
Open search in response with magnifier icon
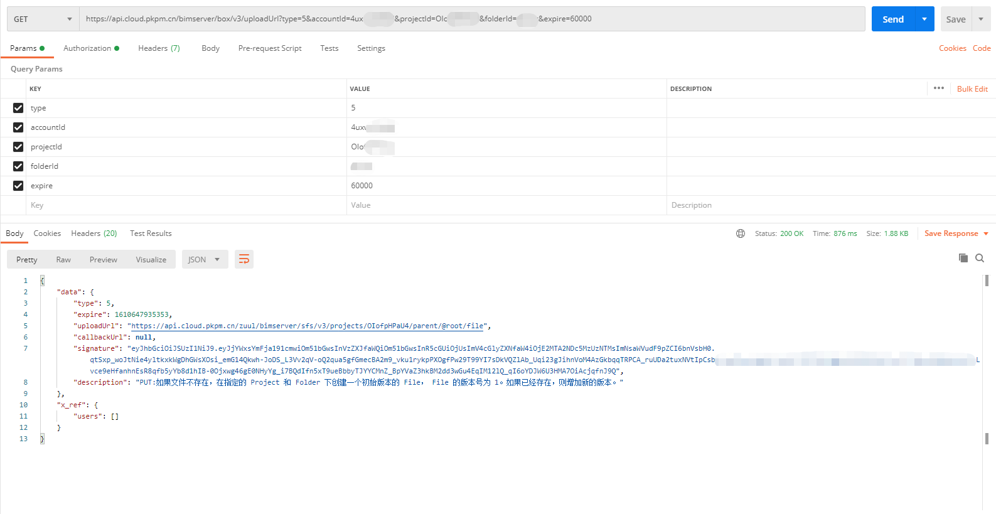(979, 258)
